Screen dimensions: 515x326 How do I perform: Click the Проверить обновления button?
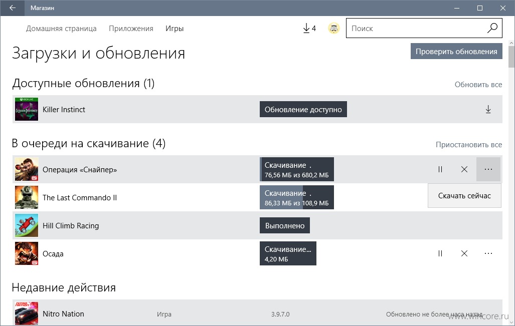pyautogui.click(x=456, y=51)
